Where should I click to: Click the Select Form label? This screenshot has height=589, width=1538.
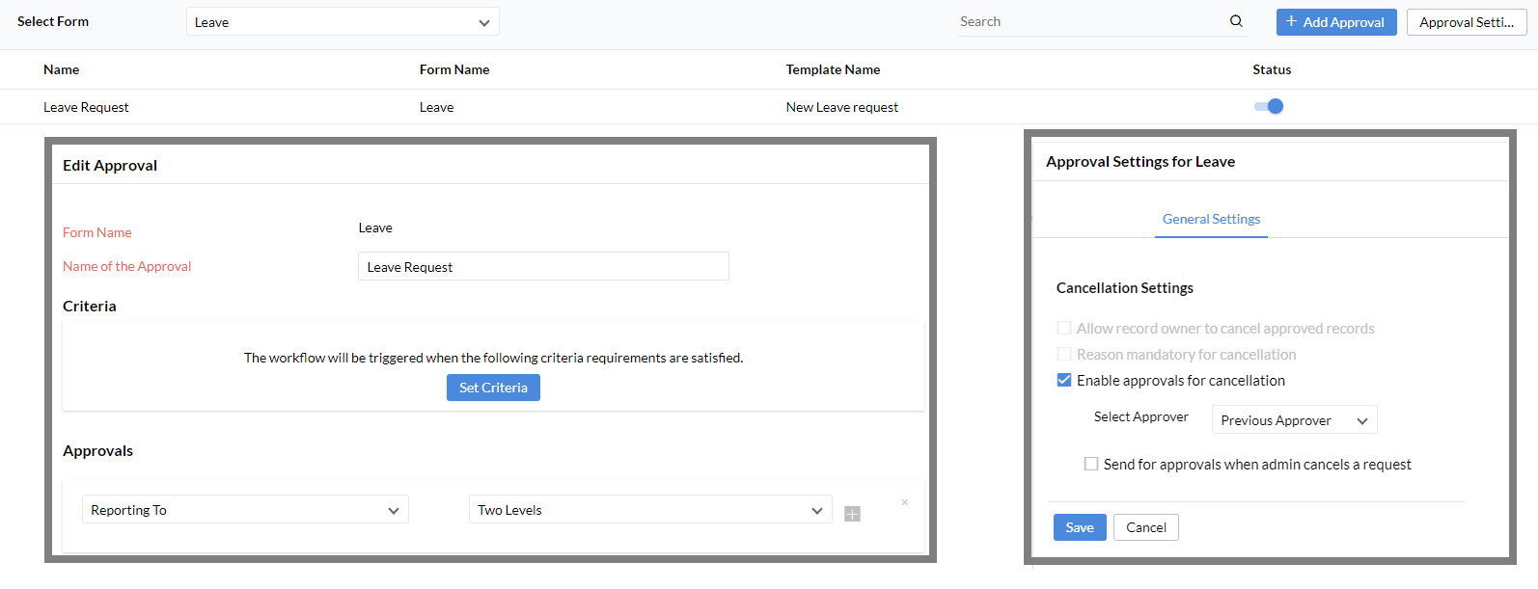[x=53, y=21]
